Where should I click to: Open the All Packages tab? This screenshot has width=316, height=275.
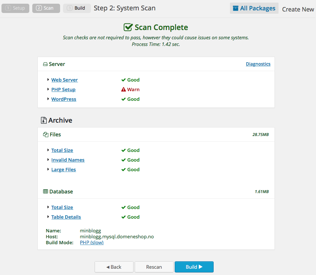pyautogui.click(x=254, y=8)
